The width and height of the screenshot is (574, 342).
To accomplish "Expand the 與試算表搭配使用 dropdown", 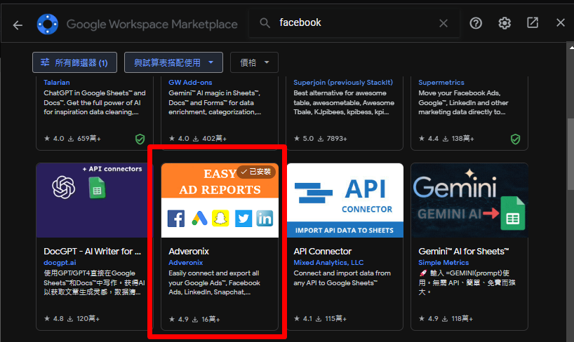I will coord(173,62).
